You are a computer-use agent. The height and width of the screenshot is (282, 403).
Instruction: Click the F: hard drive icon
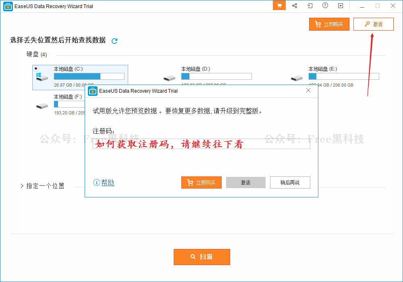pos(42,106)
